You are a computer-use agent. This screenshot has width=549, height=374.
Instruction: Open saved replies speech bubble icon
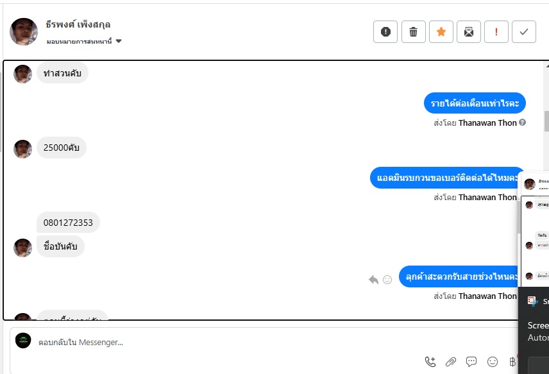471,362
